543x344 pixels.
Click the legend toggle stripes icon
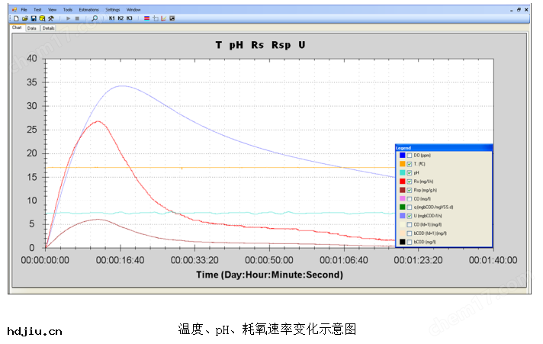(146, 18)
